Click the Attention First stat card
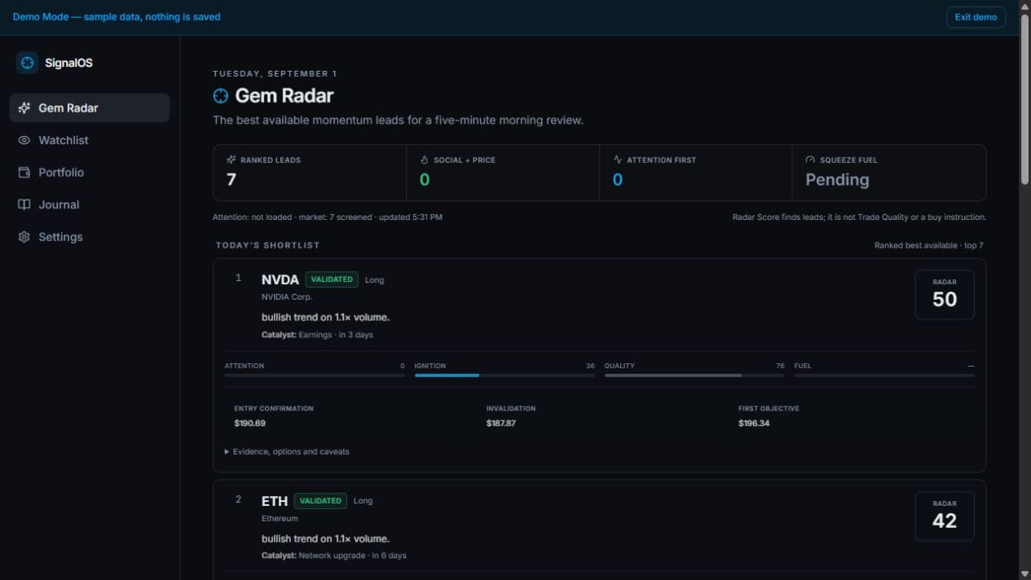 coord(696,173)
